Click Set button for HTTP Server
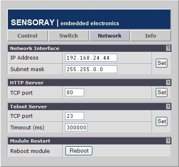The height and width of the screenshot is (167, 179). (162, 93)
